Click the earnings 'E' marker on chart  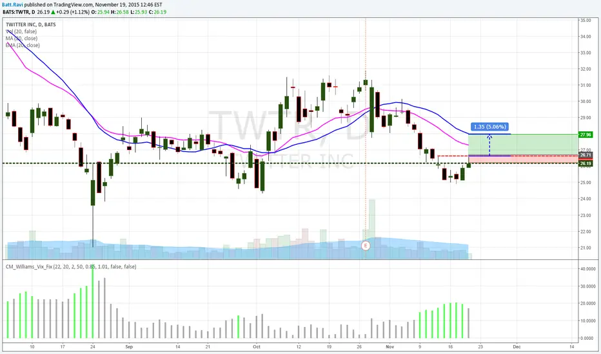click(366, 246)
